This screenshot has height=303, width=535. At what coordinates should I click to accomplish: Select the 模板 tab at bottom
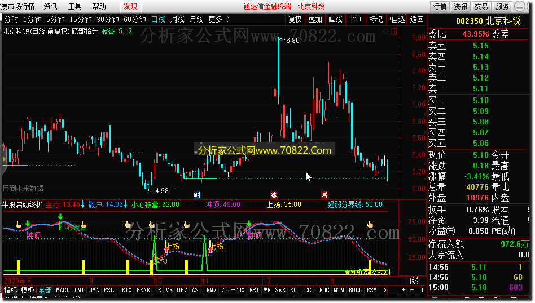(x=27, y=290)
